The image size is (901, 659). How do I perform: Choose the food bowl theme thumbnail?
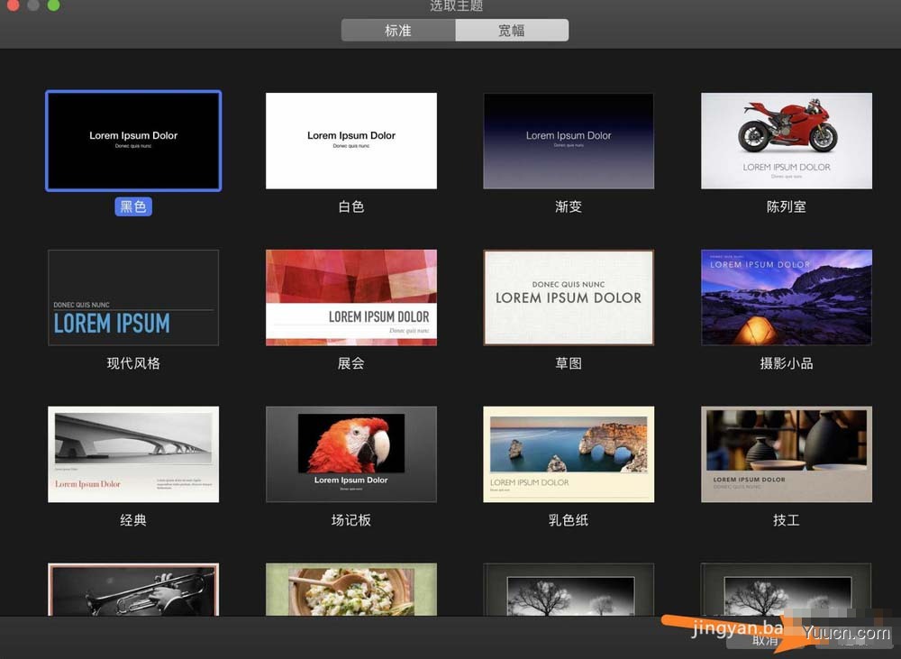pos(351,590)
